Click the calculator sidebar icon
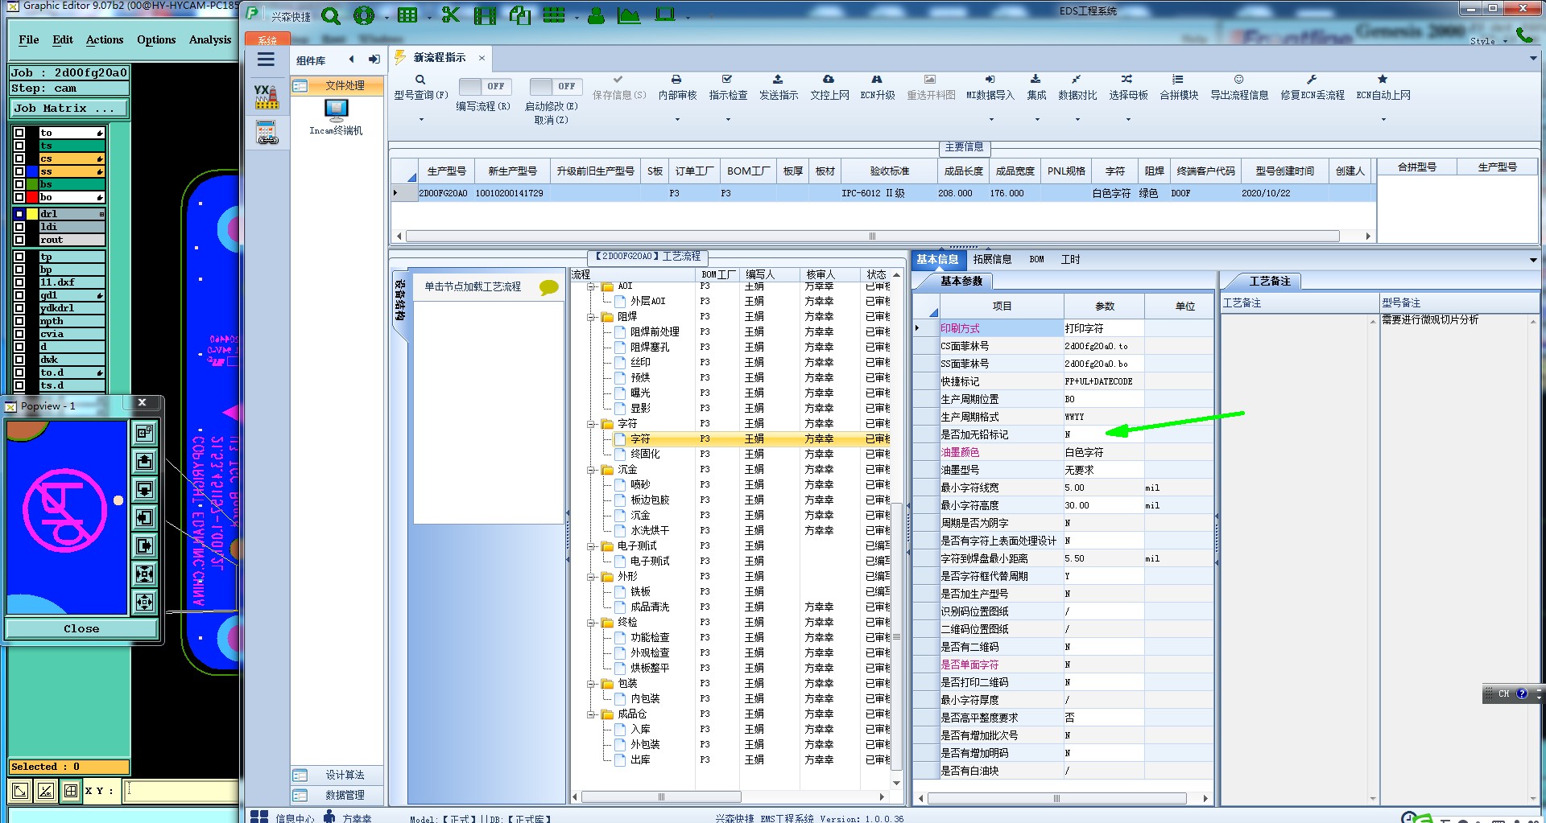Screen dimensions: 1546x823 click(267, 133)
